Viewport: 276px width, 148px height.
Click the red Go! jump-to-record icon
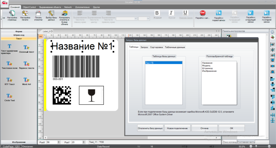(203, 13)
